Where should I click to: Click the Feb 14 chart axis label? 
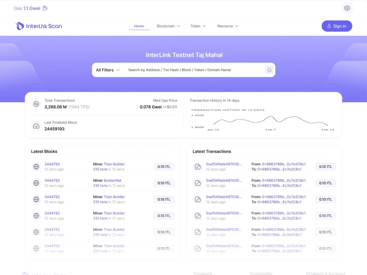click(328, 130)
